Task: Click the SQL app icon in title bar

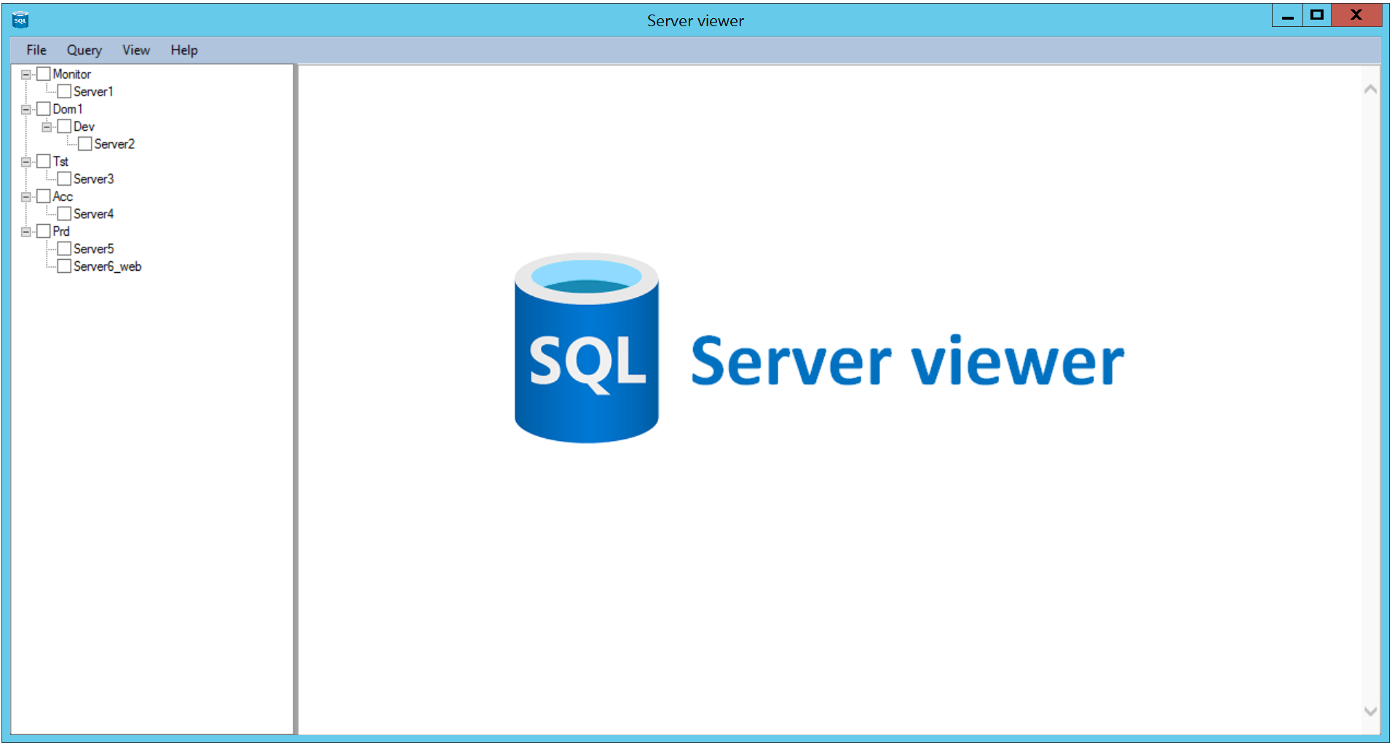Action: (20, 20)
